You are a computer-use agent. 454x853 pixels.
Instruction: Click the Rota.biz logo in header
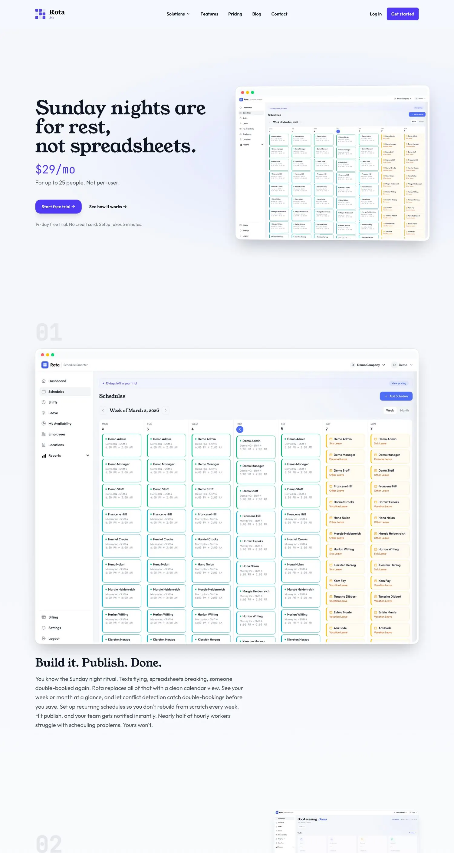coord(50,14)
